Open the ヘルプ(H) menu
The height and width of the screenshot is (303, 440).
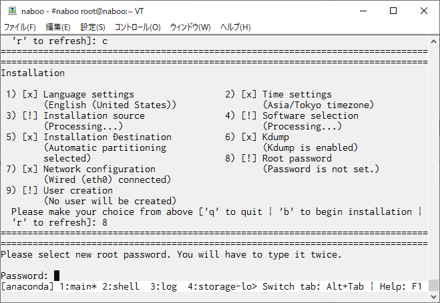[x=236, y=27]
